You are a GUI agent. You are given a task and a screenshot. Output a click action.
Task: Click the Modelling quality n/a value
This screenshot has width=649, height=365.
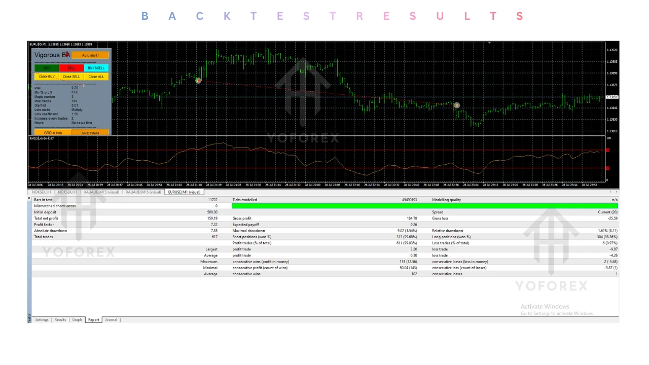coord(615,200)
